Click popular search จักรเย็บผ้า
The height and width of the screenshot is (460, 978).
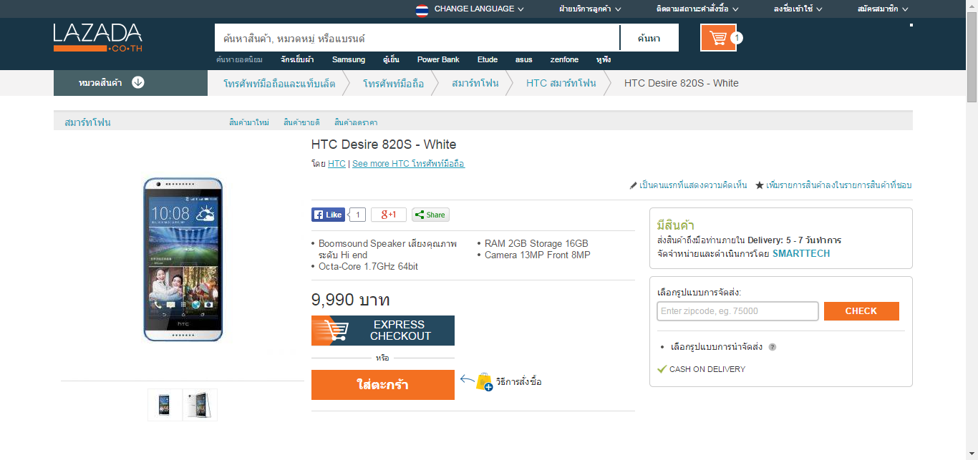coord(297,59)
